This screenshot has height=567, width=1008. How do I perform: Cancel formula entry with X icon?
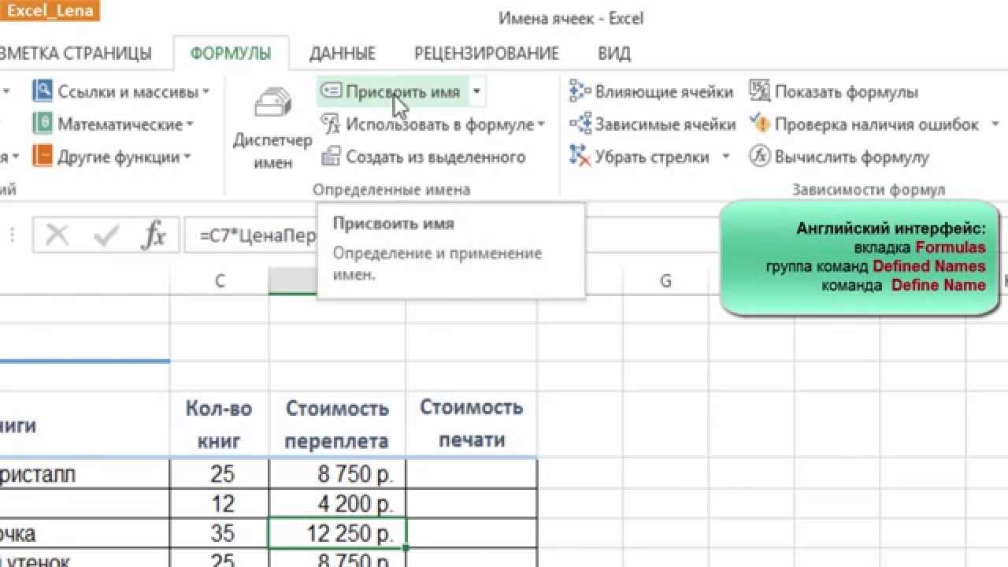click(57, 235)
